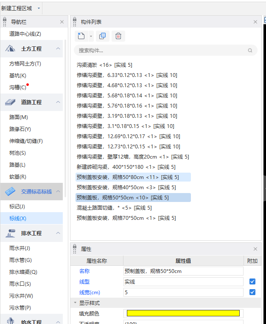Select 排水暗渠(Q) item
Image resolution: width=266 pixels, height=324 pixels.
(x=23, y=272)
